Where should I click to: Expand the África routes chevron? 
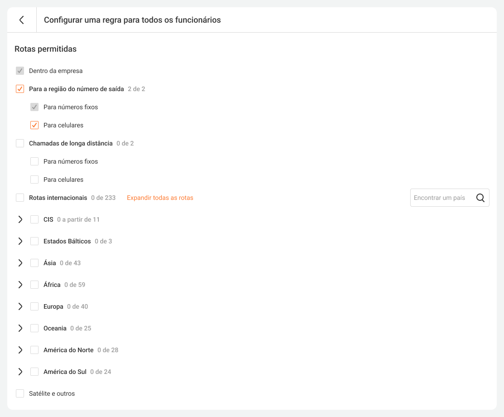tap(20, 285)
